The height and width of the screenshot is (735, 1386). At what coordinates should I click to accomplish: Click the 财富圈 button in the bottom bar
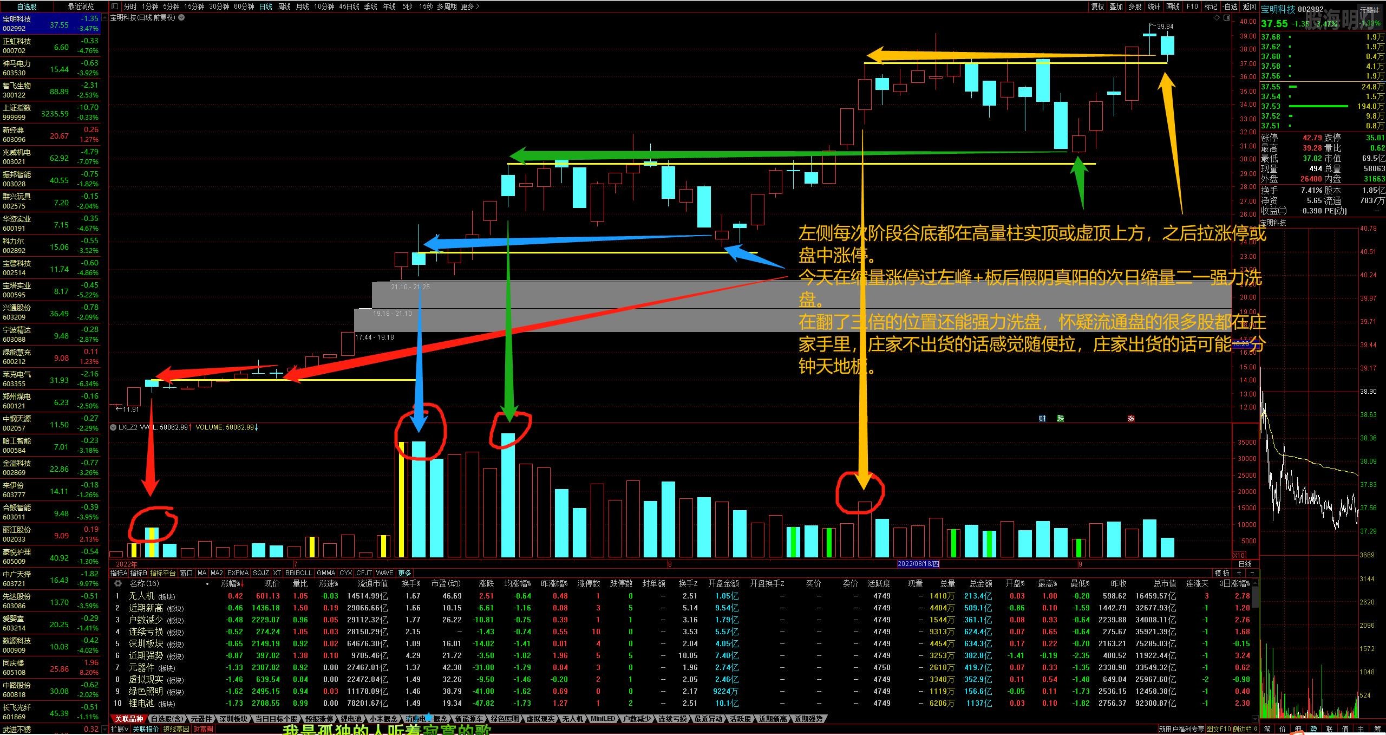pos(203,729)
